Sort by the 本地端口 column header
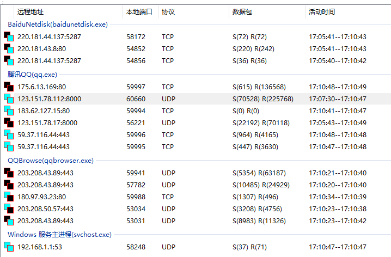This screenshot has width=391, height=257. [x=139, y=11]
